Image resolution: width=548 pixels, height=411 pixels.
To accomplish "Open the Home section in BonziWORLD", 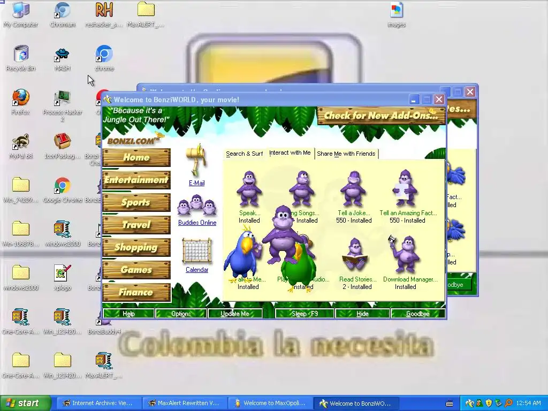I will (136, 157).
